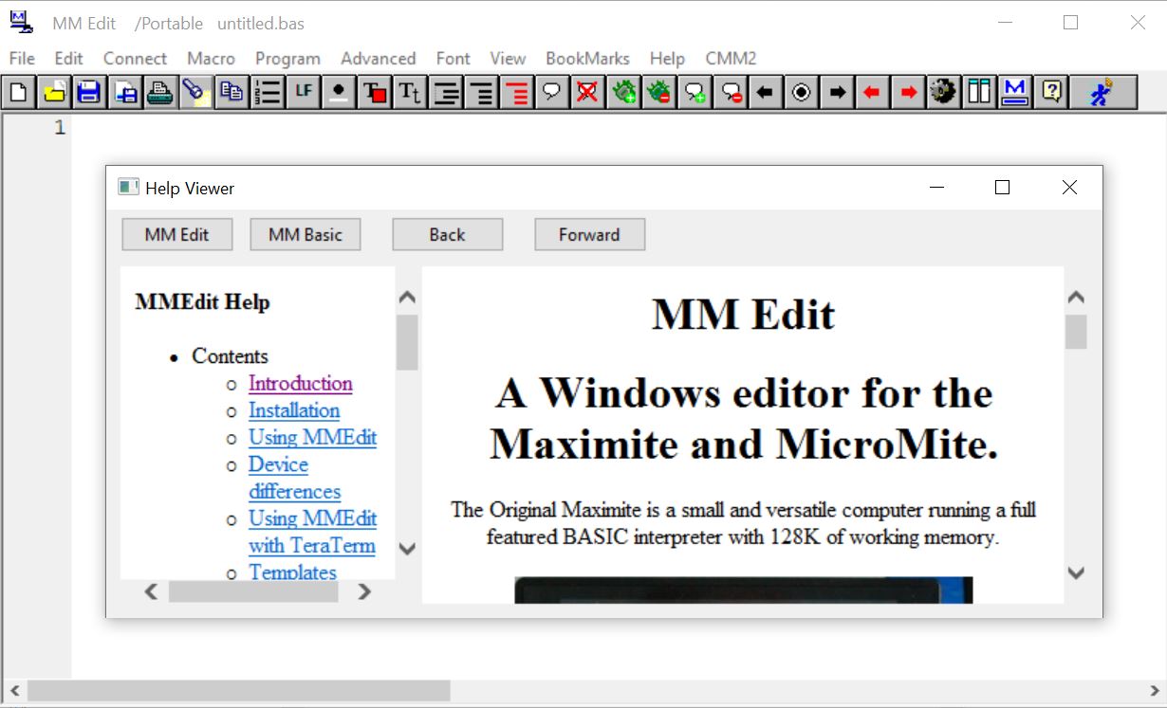Click the black right arrow toolbar icon
1167x708 pixels.
coord(837,92)
